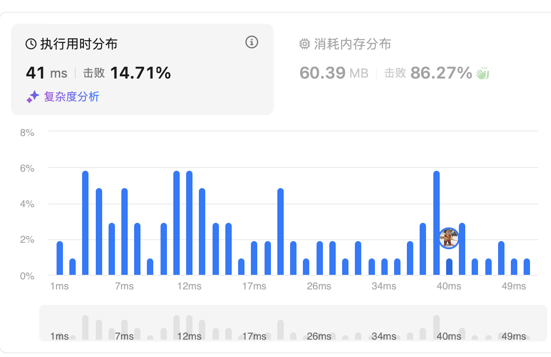The width and height of the screenshot is (551, 357).
Task: Click the 60.39 MB memory value
Action: 334,73
